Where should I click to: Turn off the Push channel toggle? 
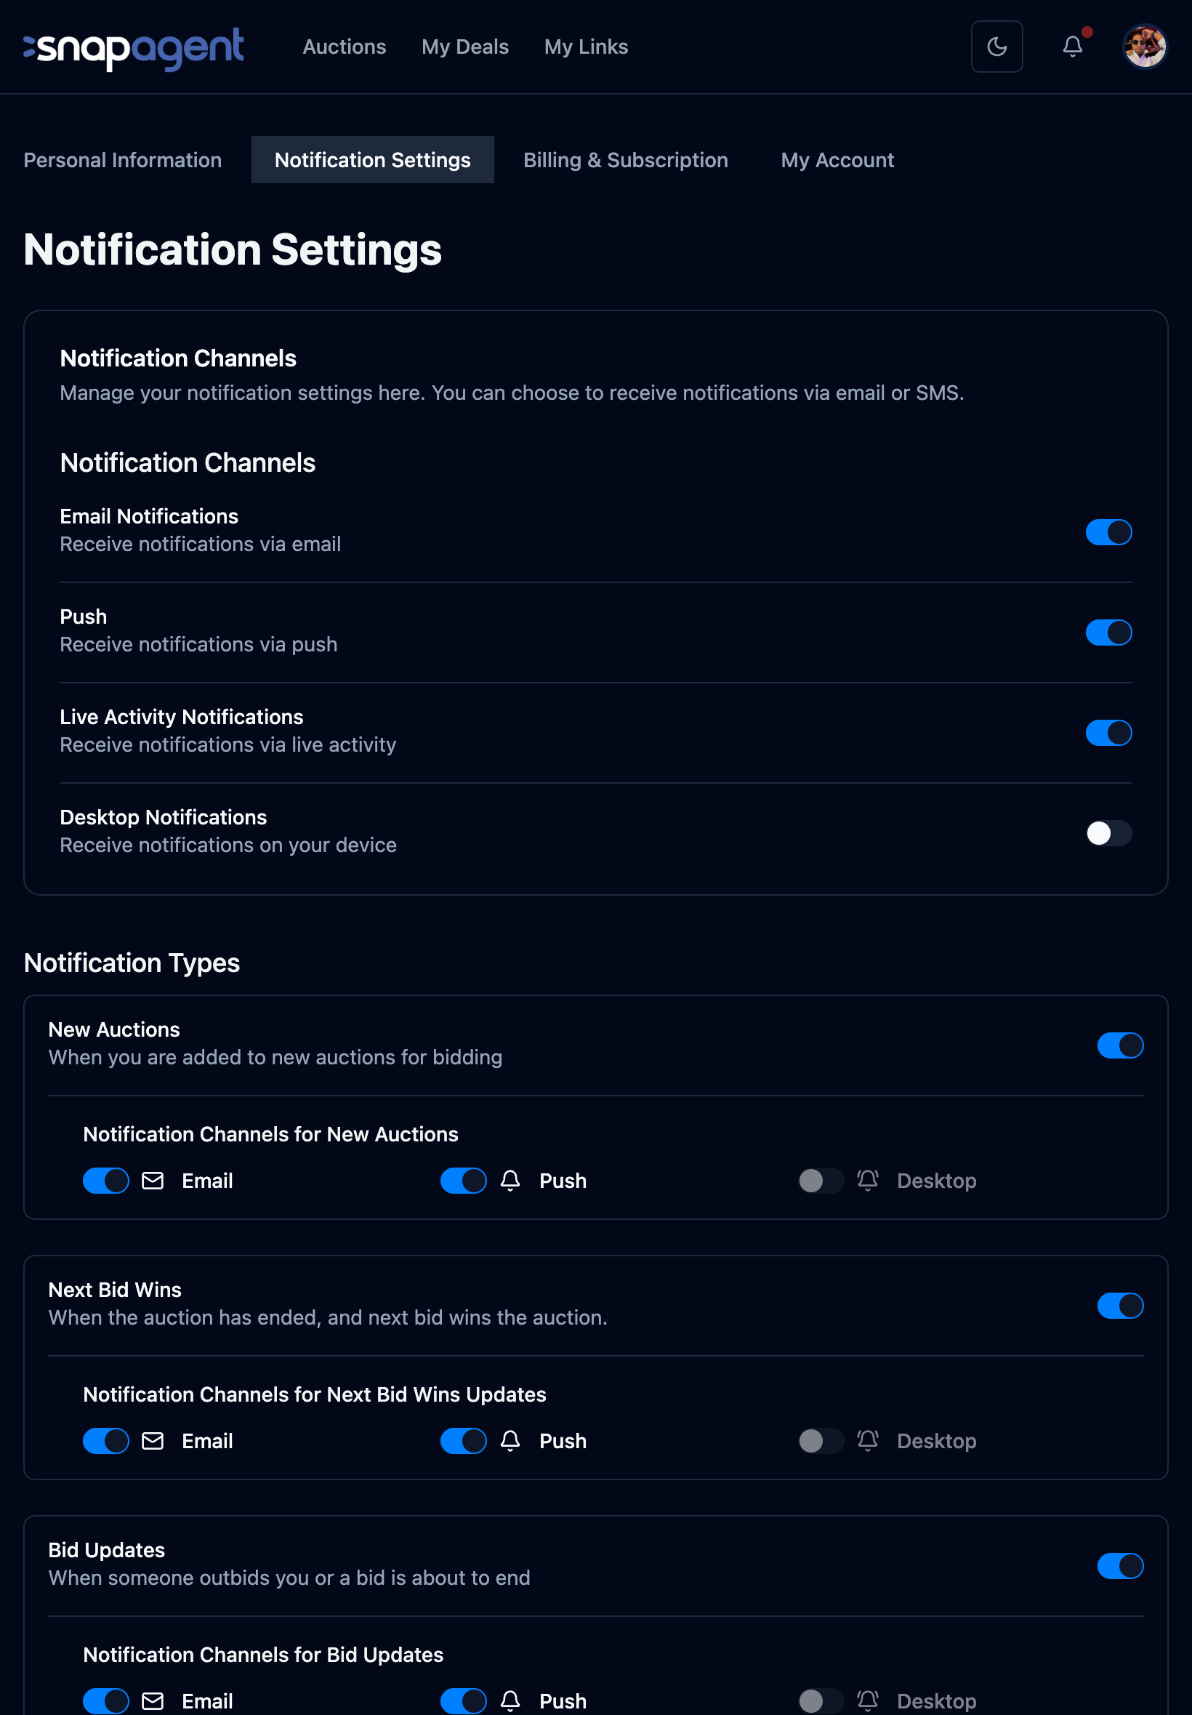point(1108,632)
